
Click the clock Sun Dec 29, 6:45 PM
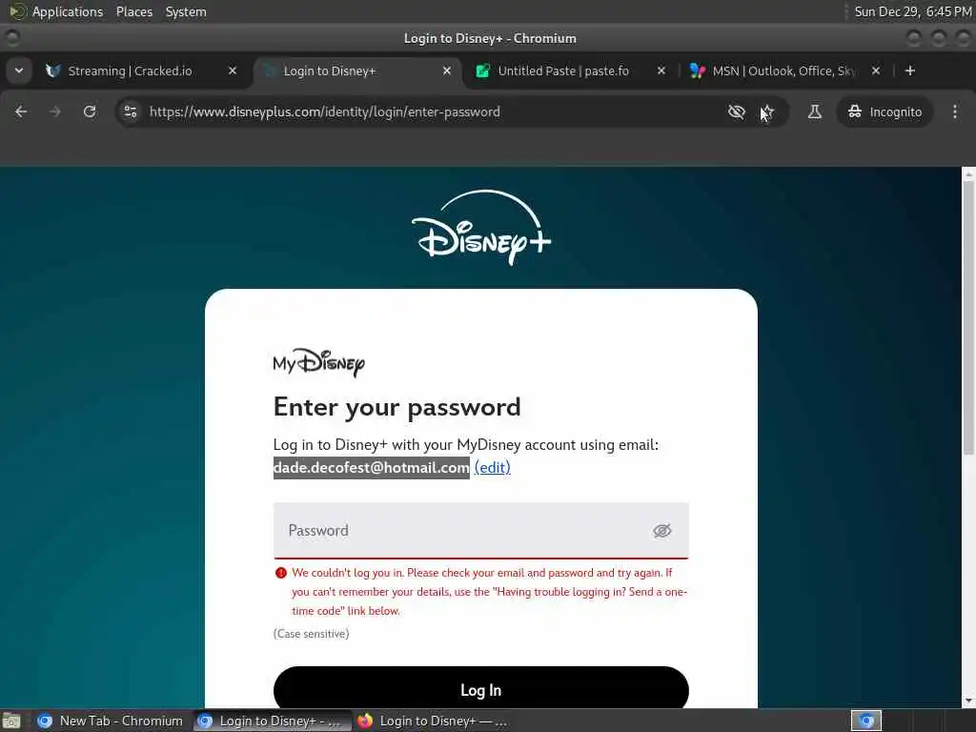coord(912,11)
